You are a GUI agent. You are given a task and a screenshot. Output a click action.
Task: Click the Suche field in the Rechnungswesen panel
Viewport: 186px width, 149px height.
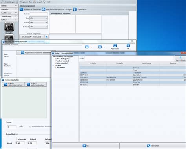coord(39,14)
